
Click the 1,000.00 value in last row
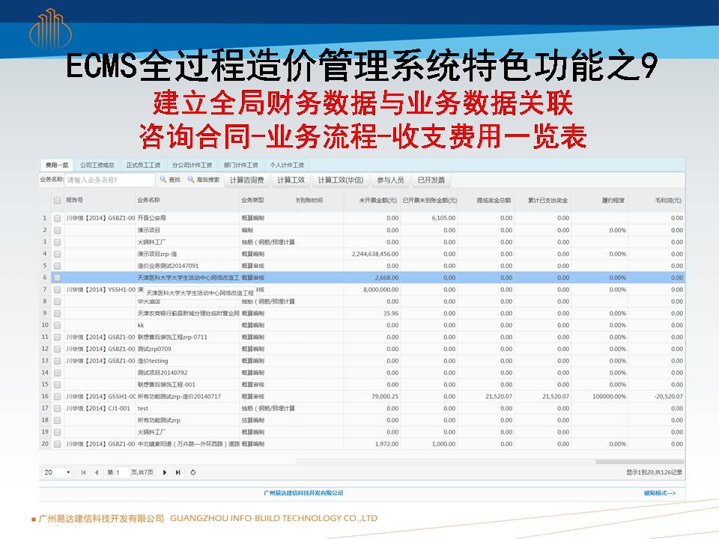pyautogui.click(x=443, y=444)
